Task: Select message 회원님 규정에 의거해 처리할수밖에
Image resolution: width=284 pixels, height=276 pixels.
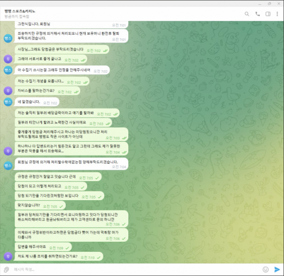Action: [71, 164]
